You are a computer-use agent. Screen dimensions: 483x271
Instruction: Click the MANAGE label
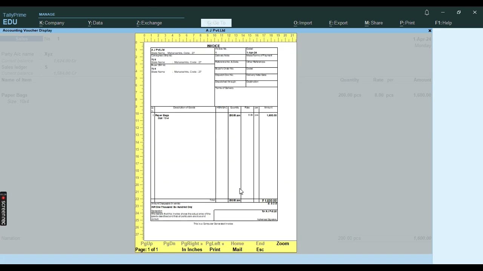tap(47, 14)
